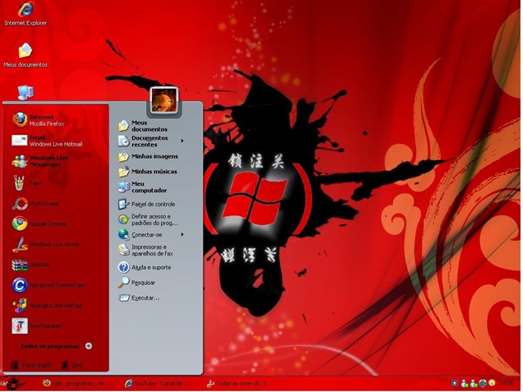
Task: Open WinRAR from the Start menu
Action: (31, 264)
